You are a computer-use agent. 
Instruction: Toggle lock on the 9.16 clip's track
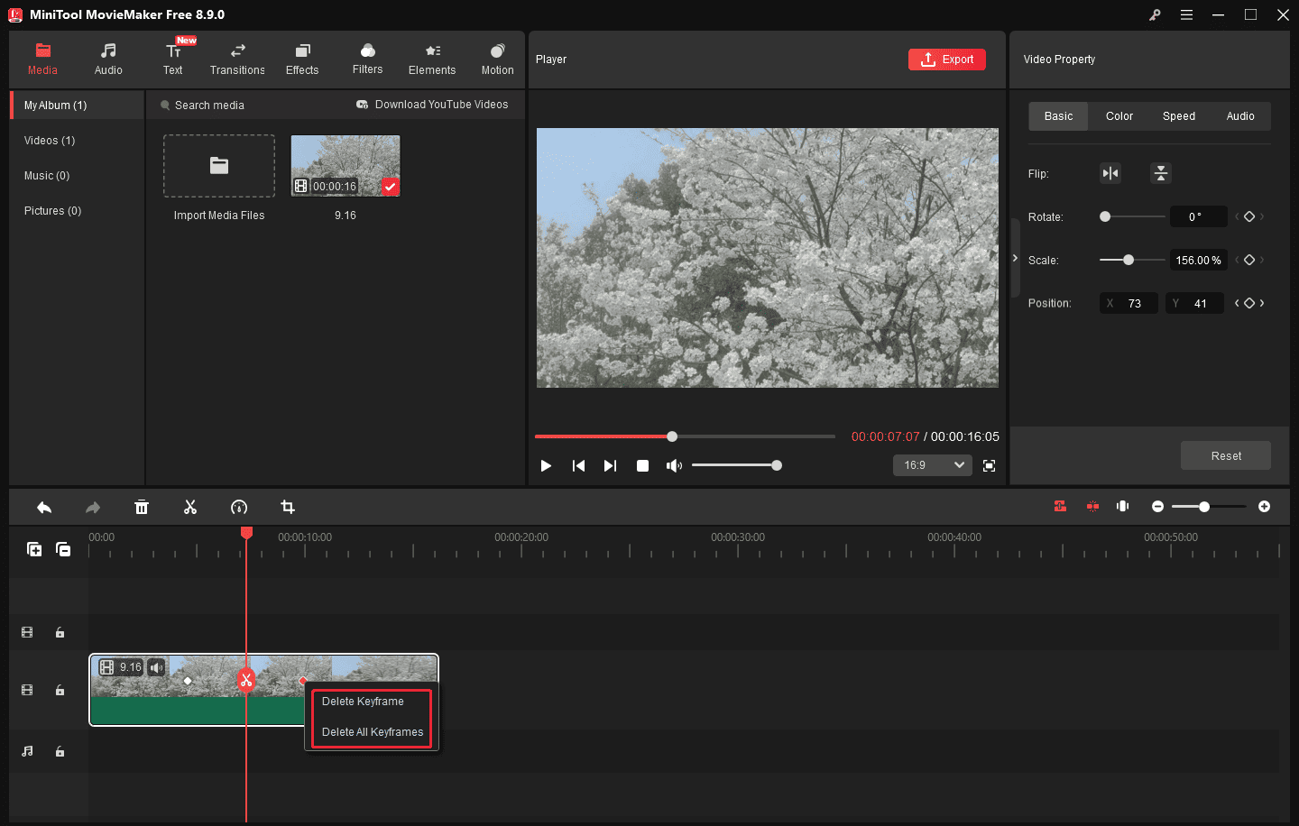pos(60,691)
